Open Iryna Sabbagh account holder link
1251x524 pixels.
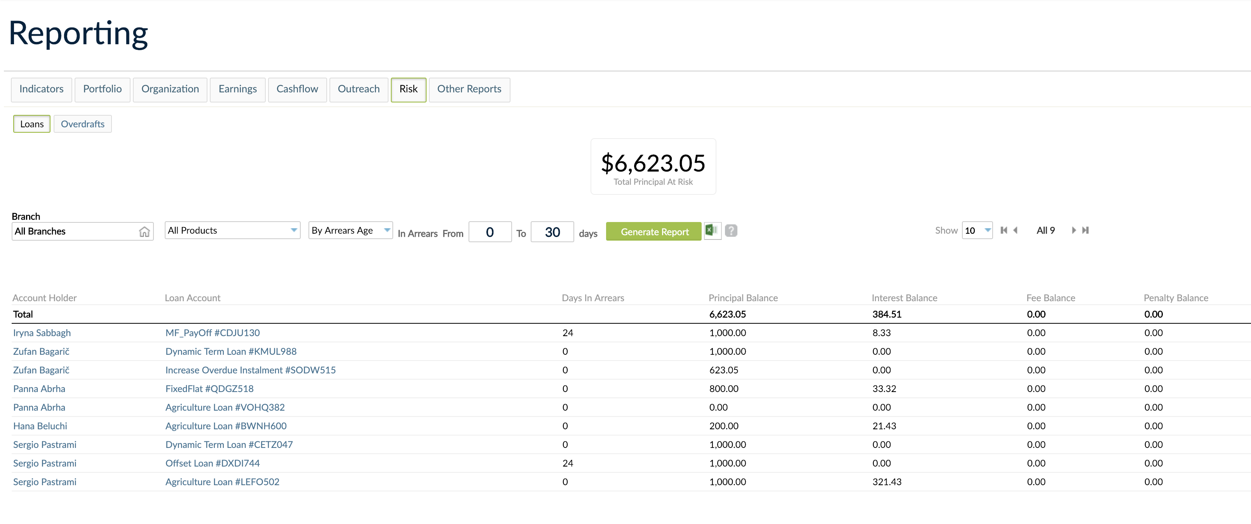(42, 333)
